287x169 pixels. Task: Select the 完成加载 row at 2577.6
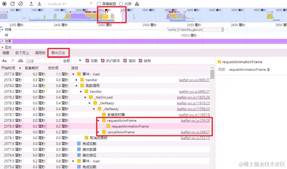coord(105,144)
